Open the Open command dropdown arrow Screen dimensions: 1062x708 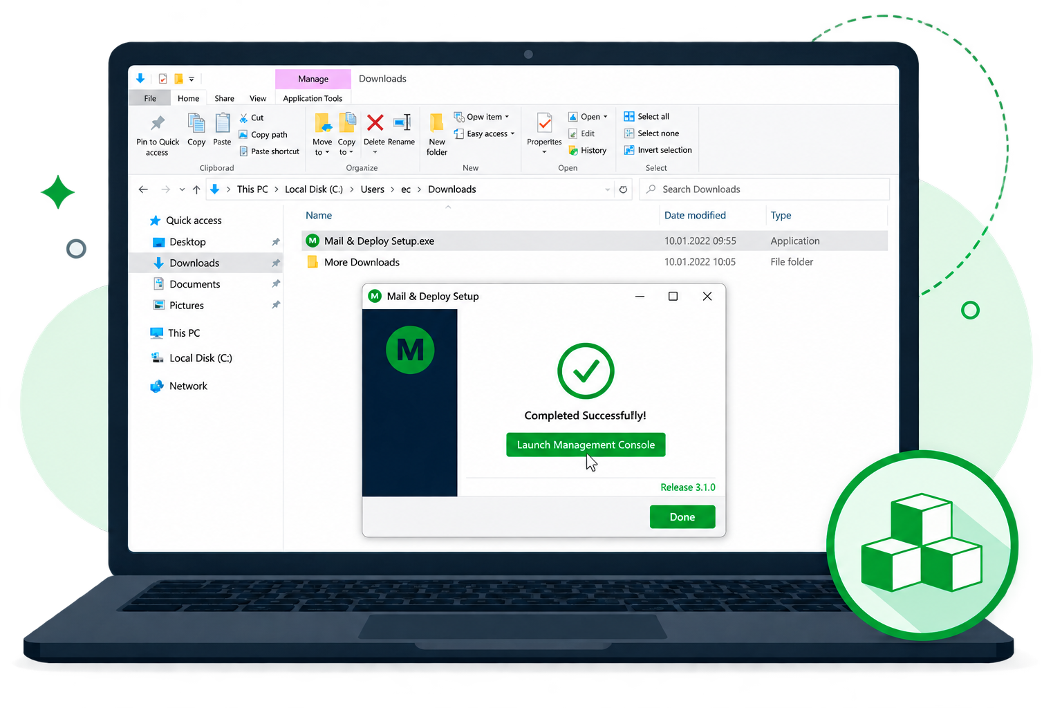click(x=606, y=117)
